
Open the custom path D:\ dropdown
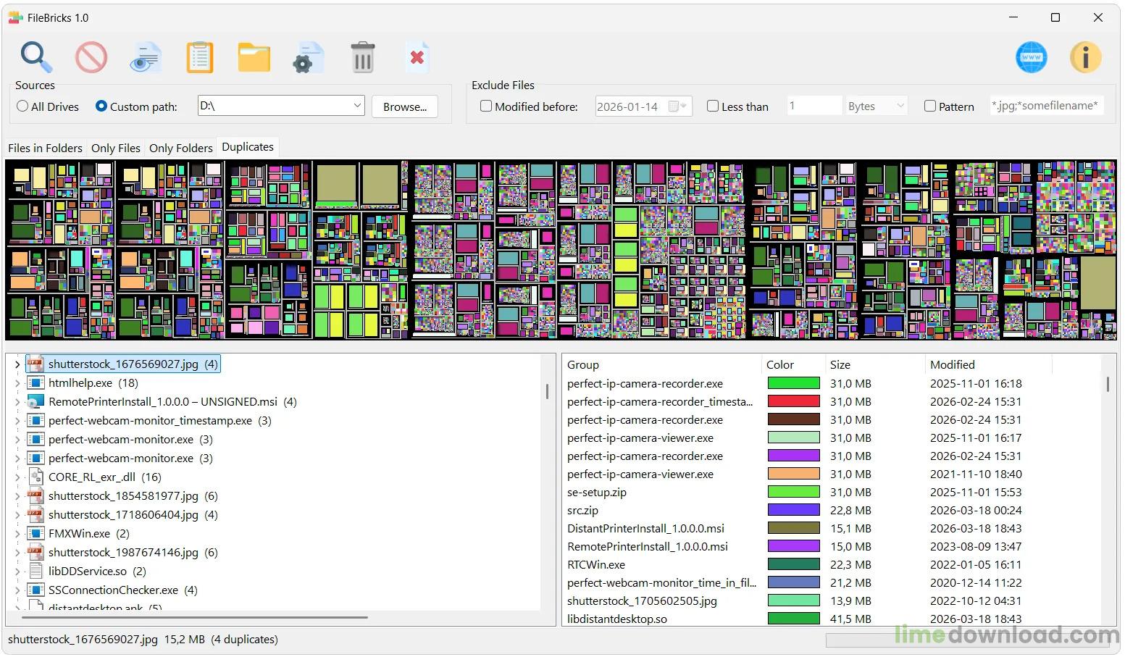tap(357, 106)
